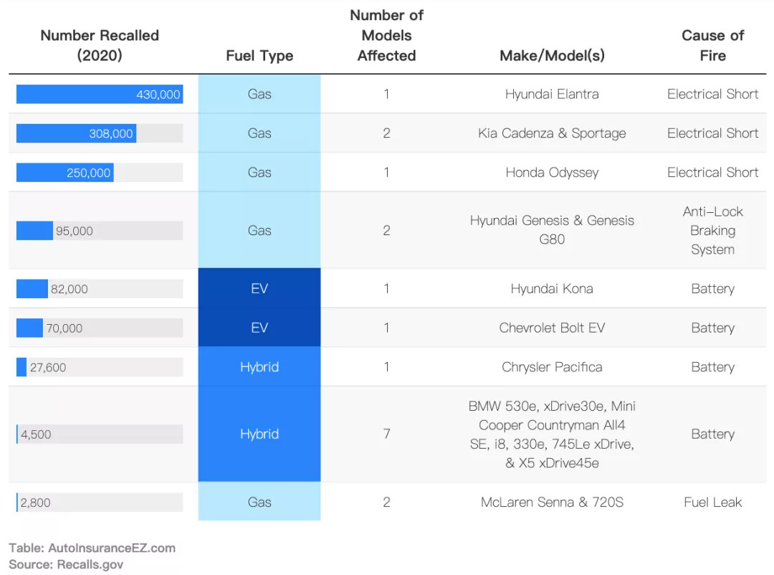Screen dimensions: 774x575
Task: Click the BMW 530e models list cell
Action: pyautogui.click(x=552, y=434)
